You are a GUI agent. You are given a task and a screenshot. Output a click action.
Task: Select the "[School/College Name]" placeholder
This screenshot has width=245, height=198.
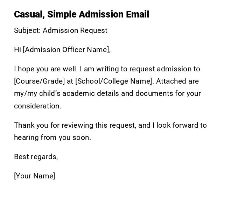[x=114, y=81]
